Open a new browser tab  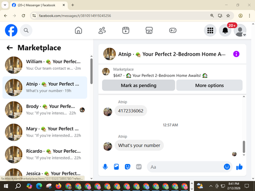72,5
